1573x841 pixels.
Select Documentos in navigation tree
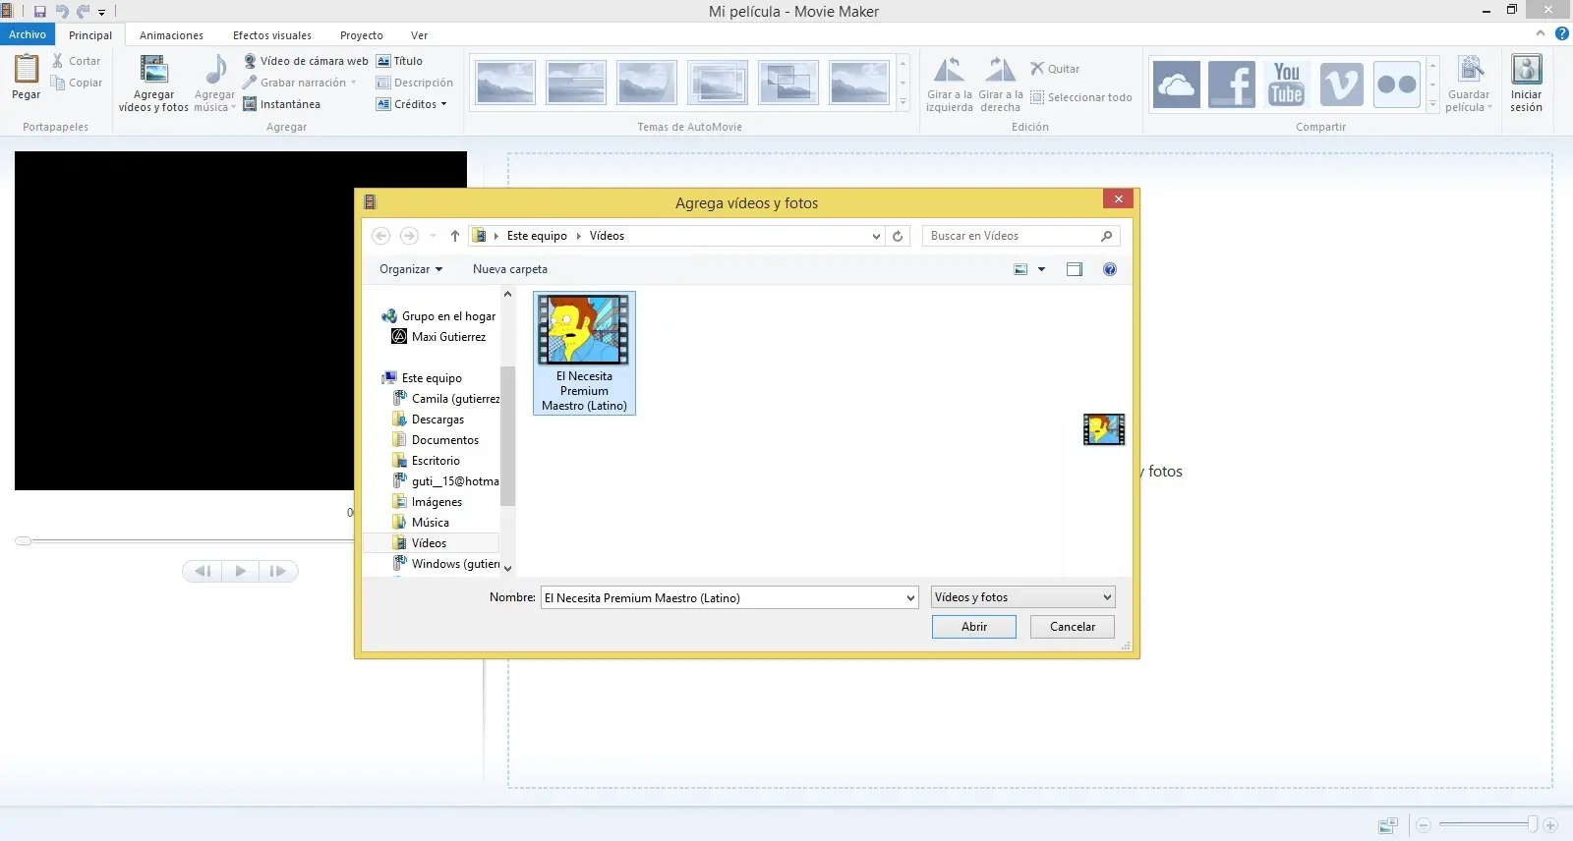click(445, 440)
